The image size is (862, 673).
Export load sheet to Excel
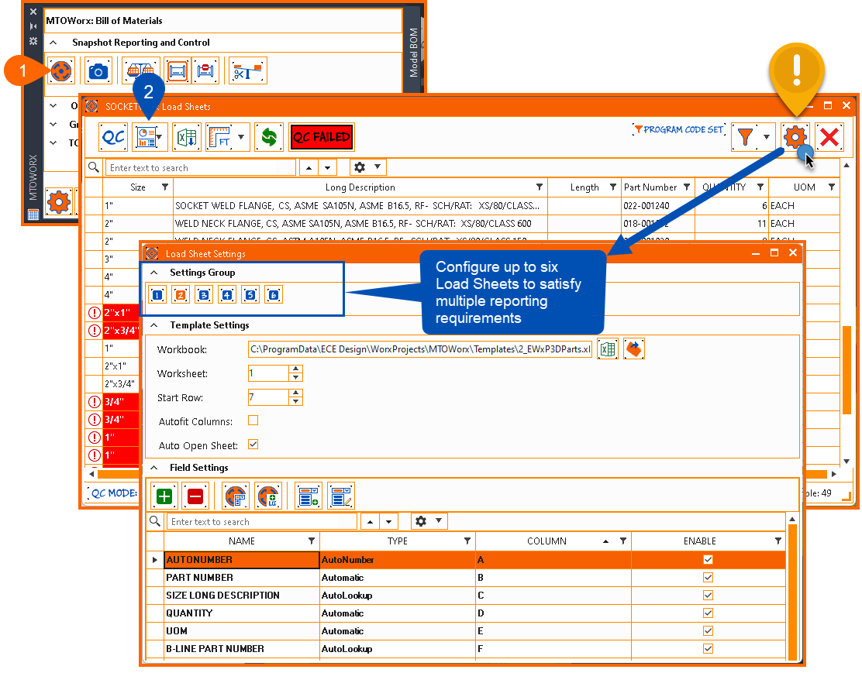click(x=187, y=137)
